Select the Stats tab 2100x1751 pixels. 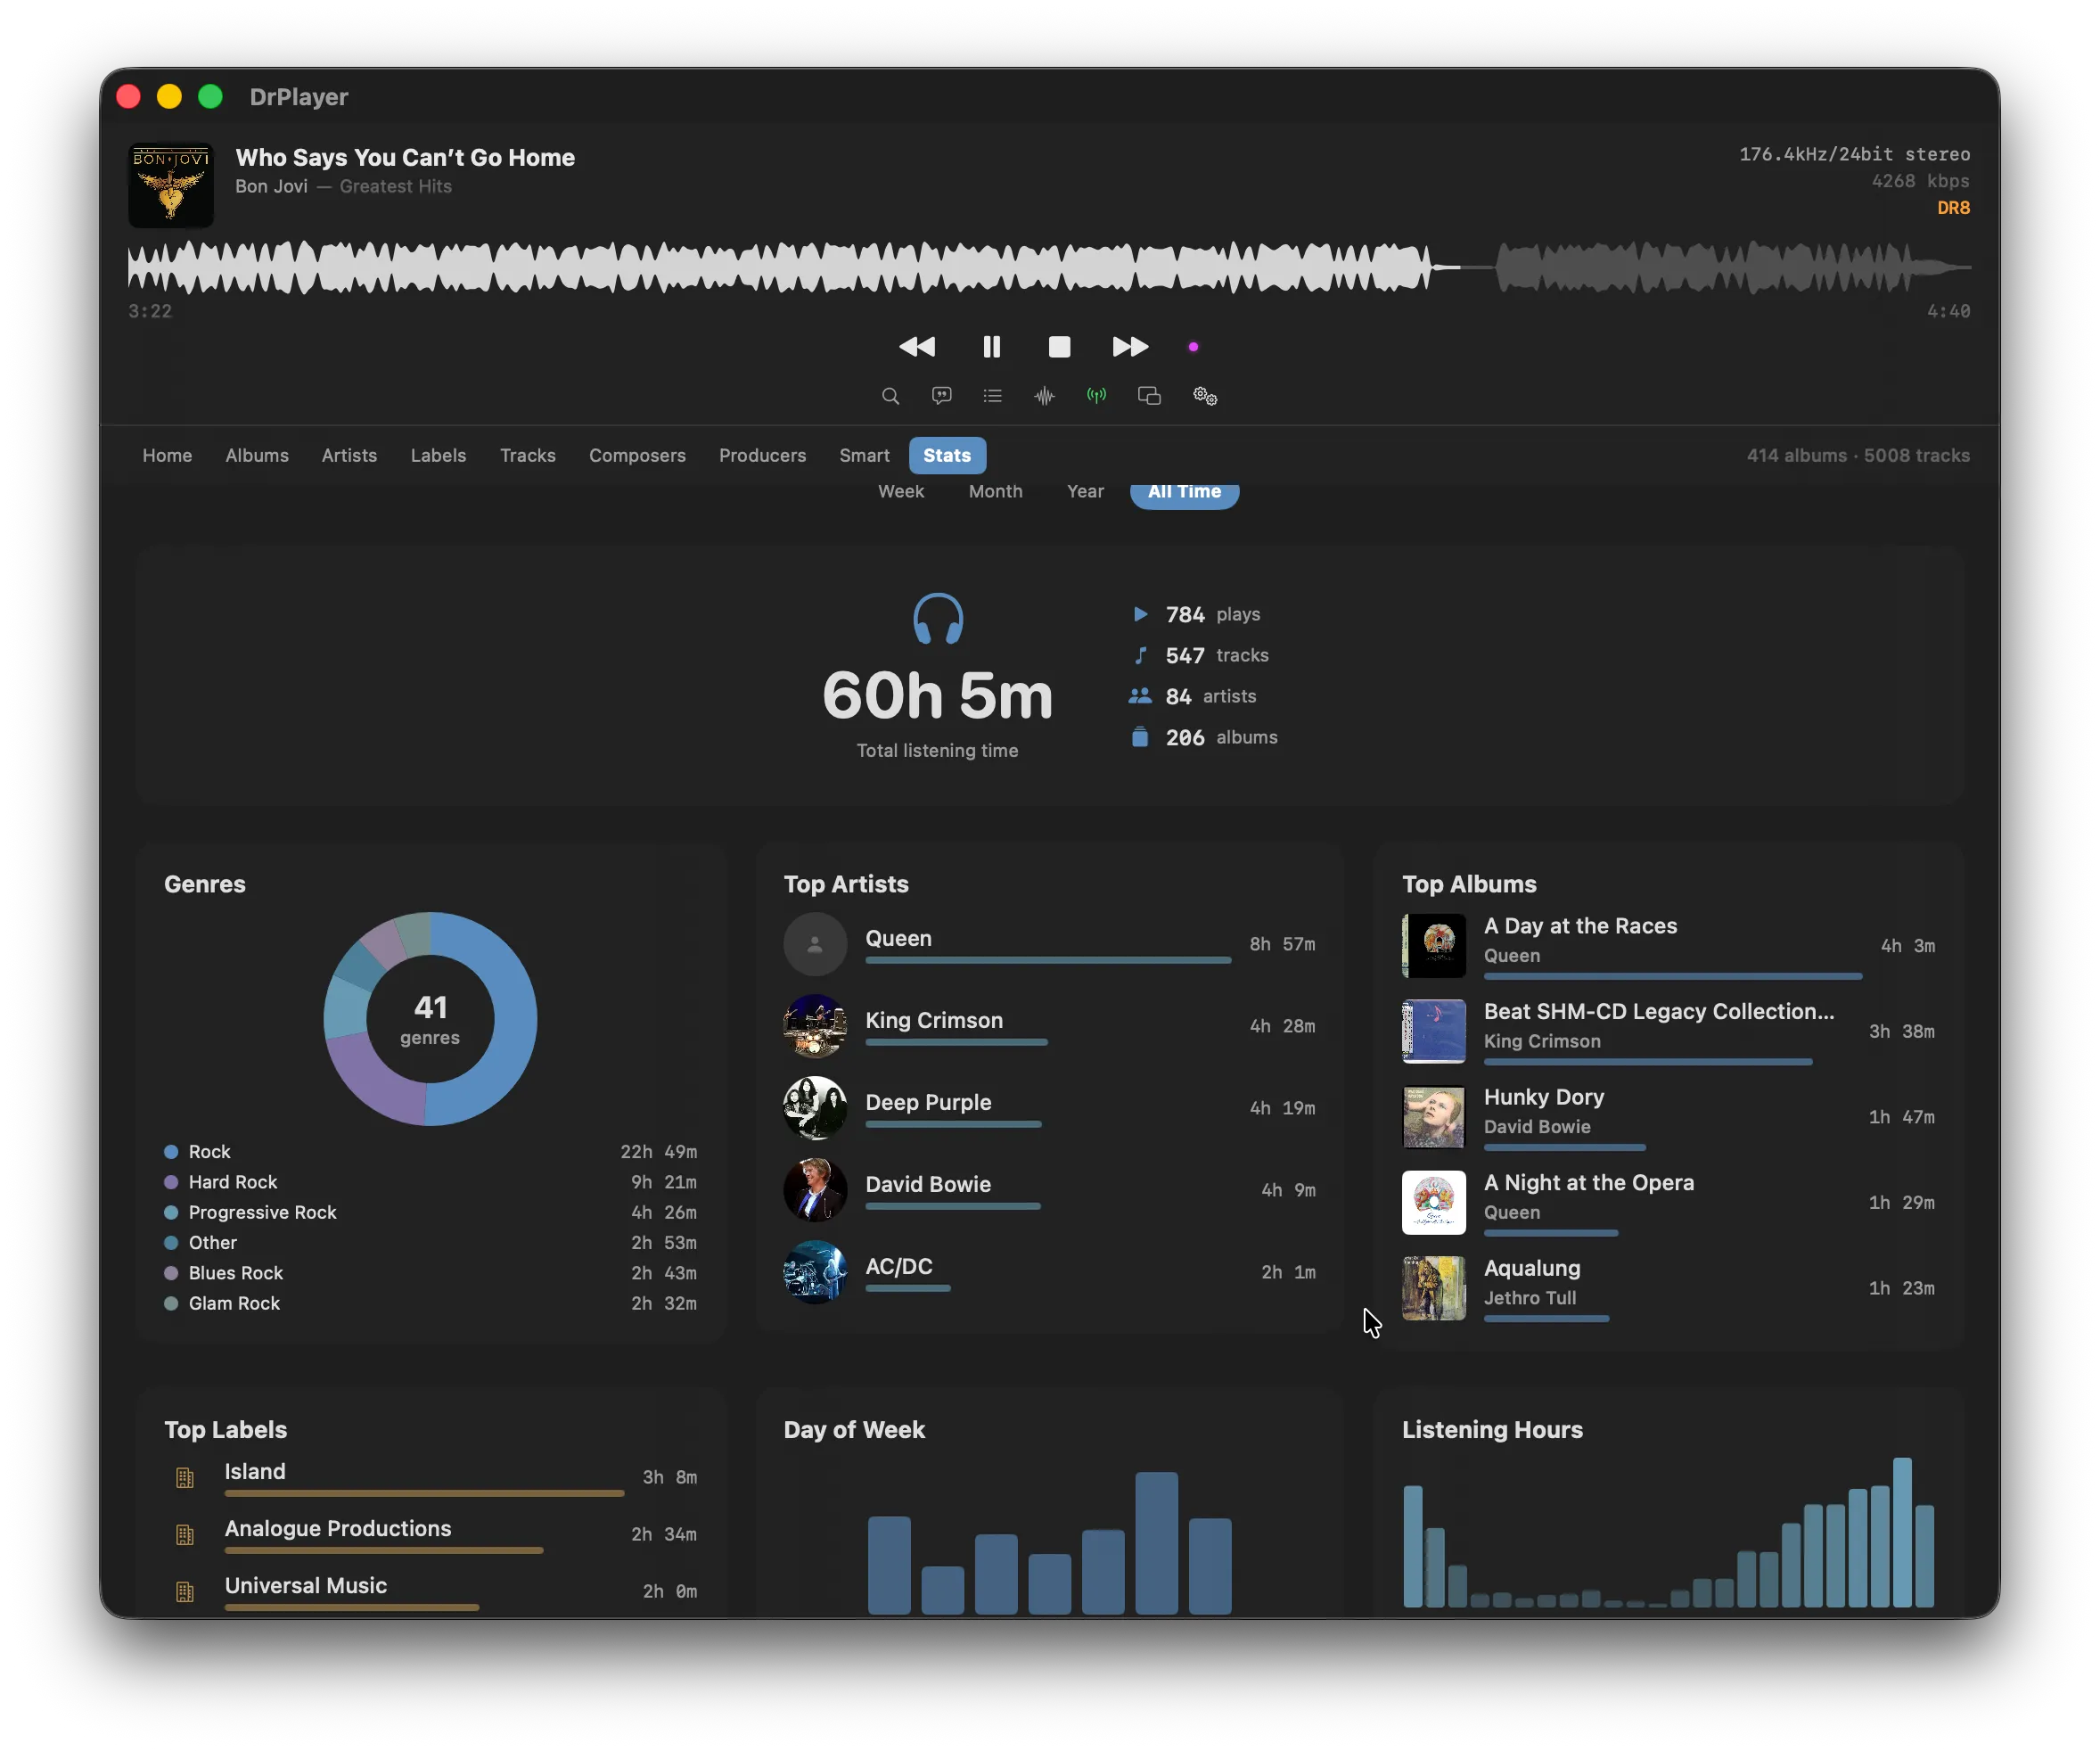[x=947, y=455]
